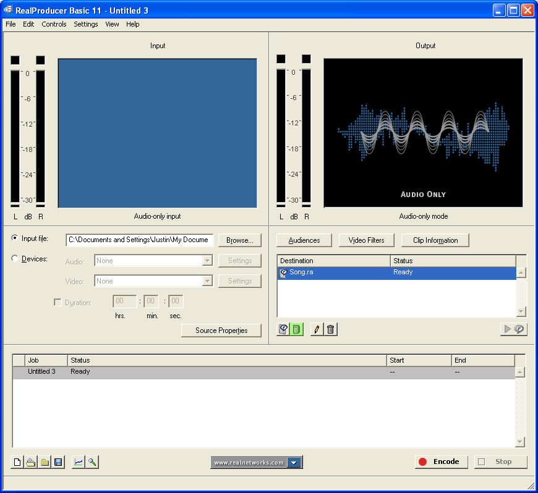Open the statistics graph icon
The image size is (538, 493).
[79, 462]
